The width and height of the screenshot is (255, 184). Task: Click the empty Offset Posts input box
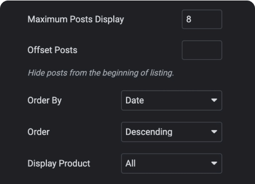click(x=202, y=50)
